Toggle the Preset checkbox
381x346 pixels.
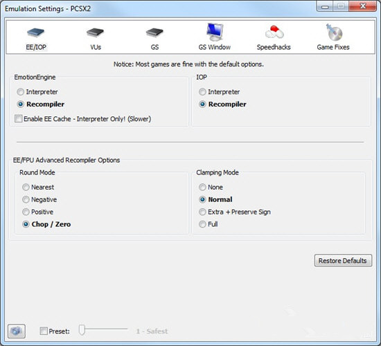tap(44, 331)
